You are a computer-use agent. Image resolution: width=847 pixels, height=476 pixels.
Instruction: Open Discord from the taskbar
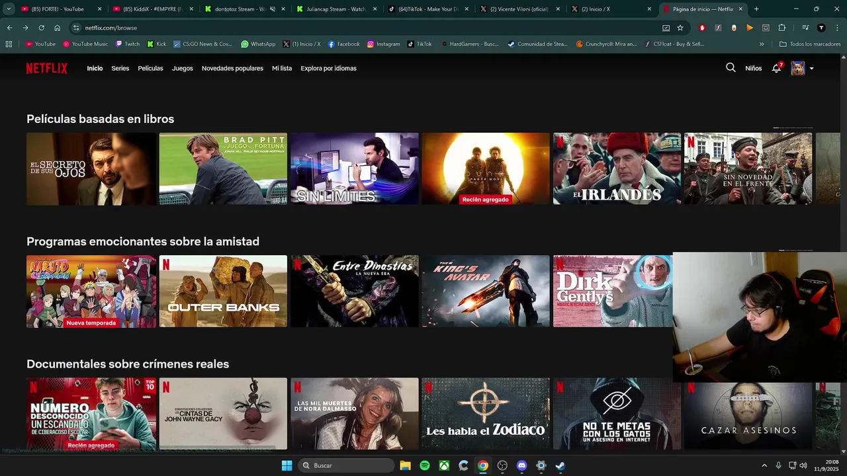tap(521, 465)
